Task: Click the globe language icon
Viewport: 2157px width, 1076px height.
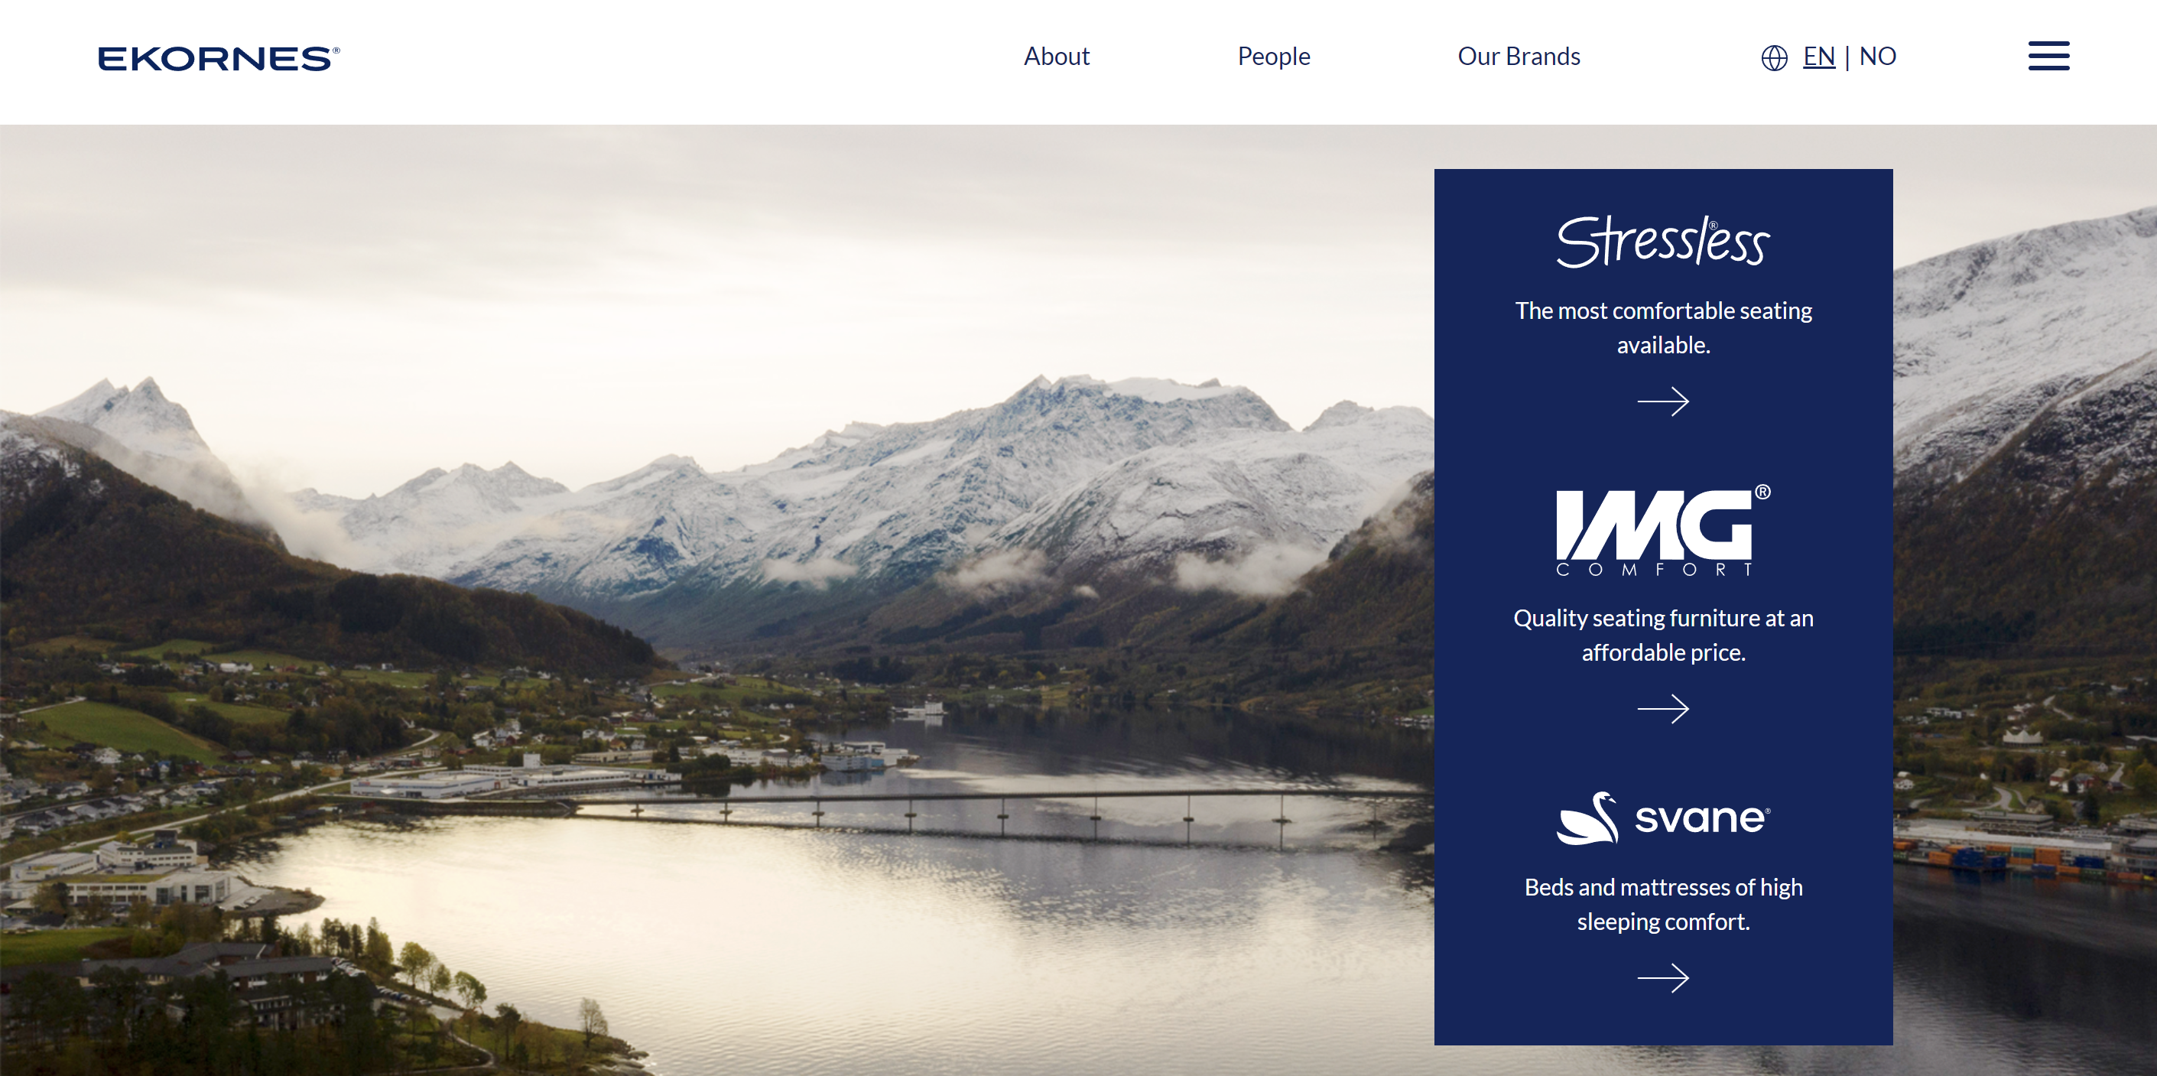Action: 1773,58
